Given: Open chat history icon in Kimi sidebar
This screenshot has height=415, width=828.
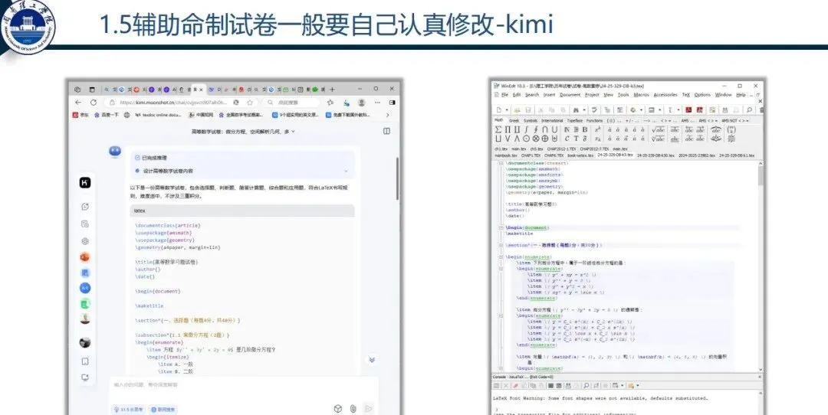Looking at the screenshot, I should pos(85,224).
